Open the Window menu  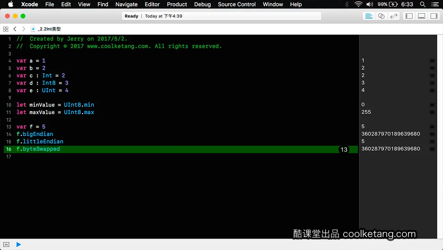pyautogui.click(x=273, y=4)
